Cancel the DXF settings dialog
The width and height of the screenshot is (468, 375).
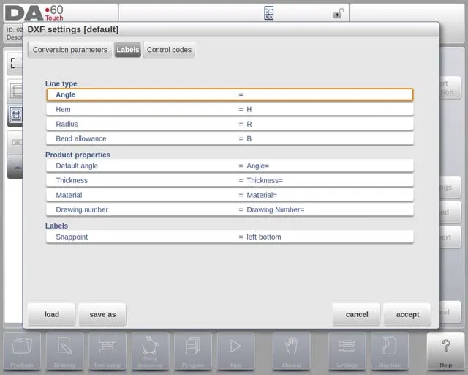pyautogui.click(x=356, y=314)
